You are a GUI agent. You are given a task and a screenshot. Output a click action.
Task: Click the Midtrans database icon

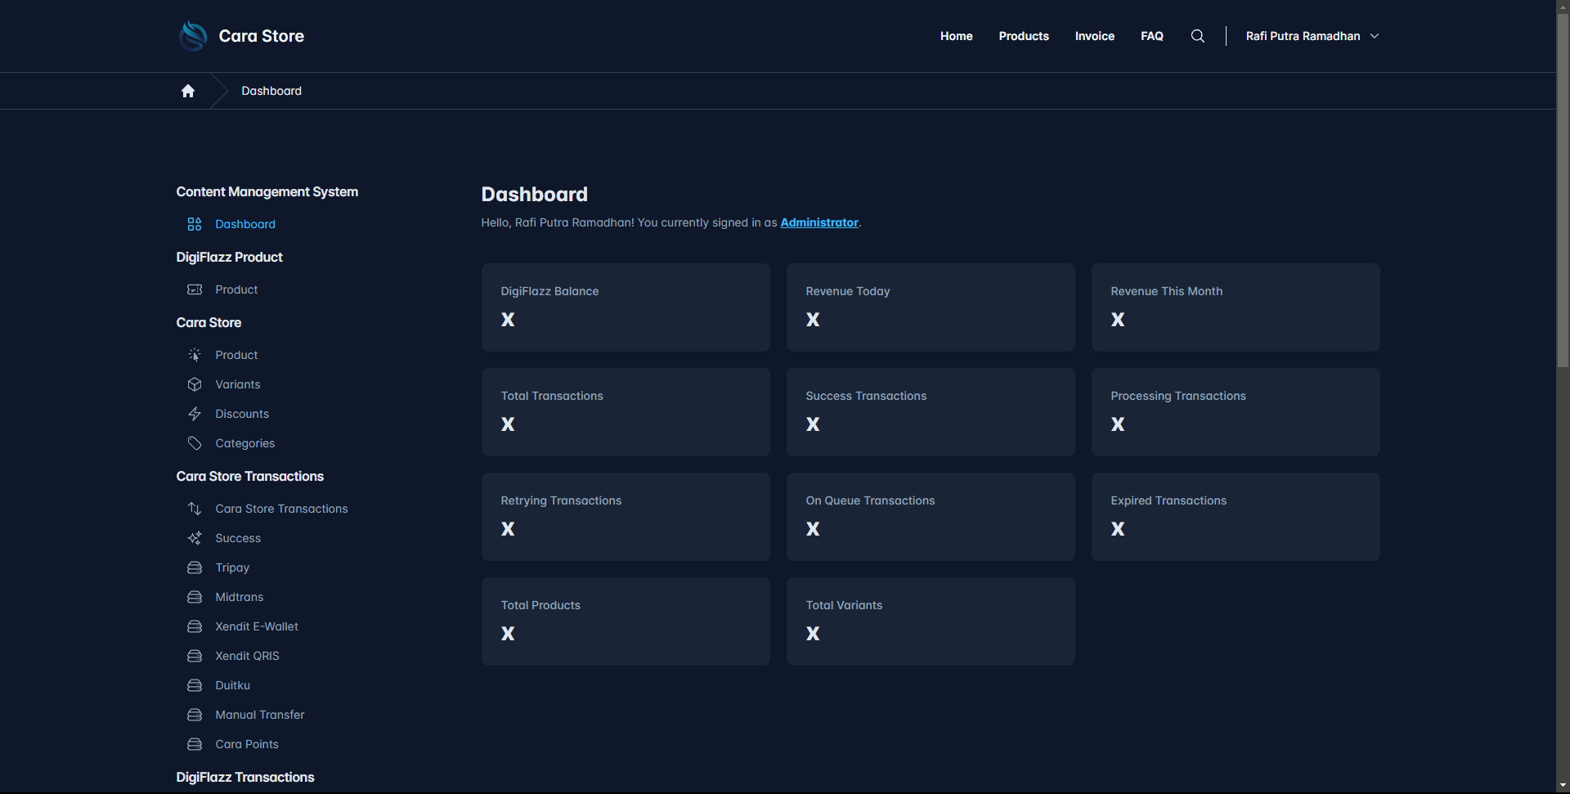coord(195,597)
